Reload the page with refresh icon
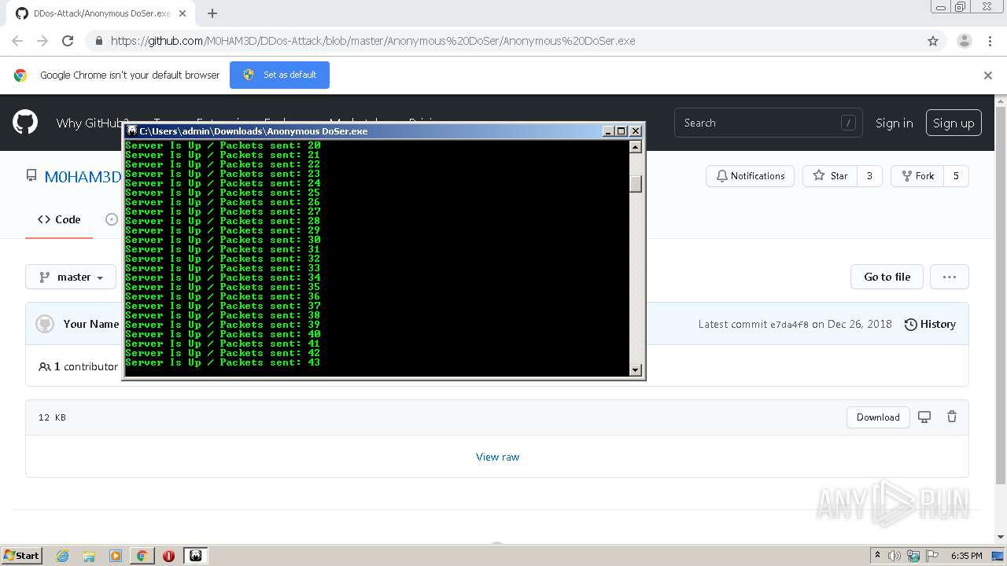This screenshot has width=1007, height=566. 68,41
